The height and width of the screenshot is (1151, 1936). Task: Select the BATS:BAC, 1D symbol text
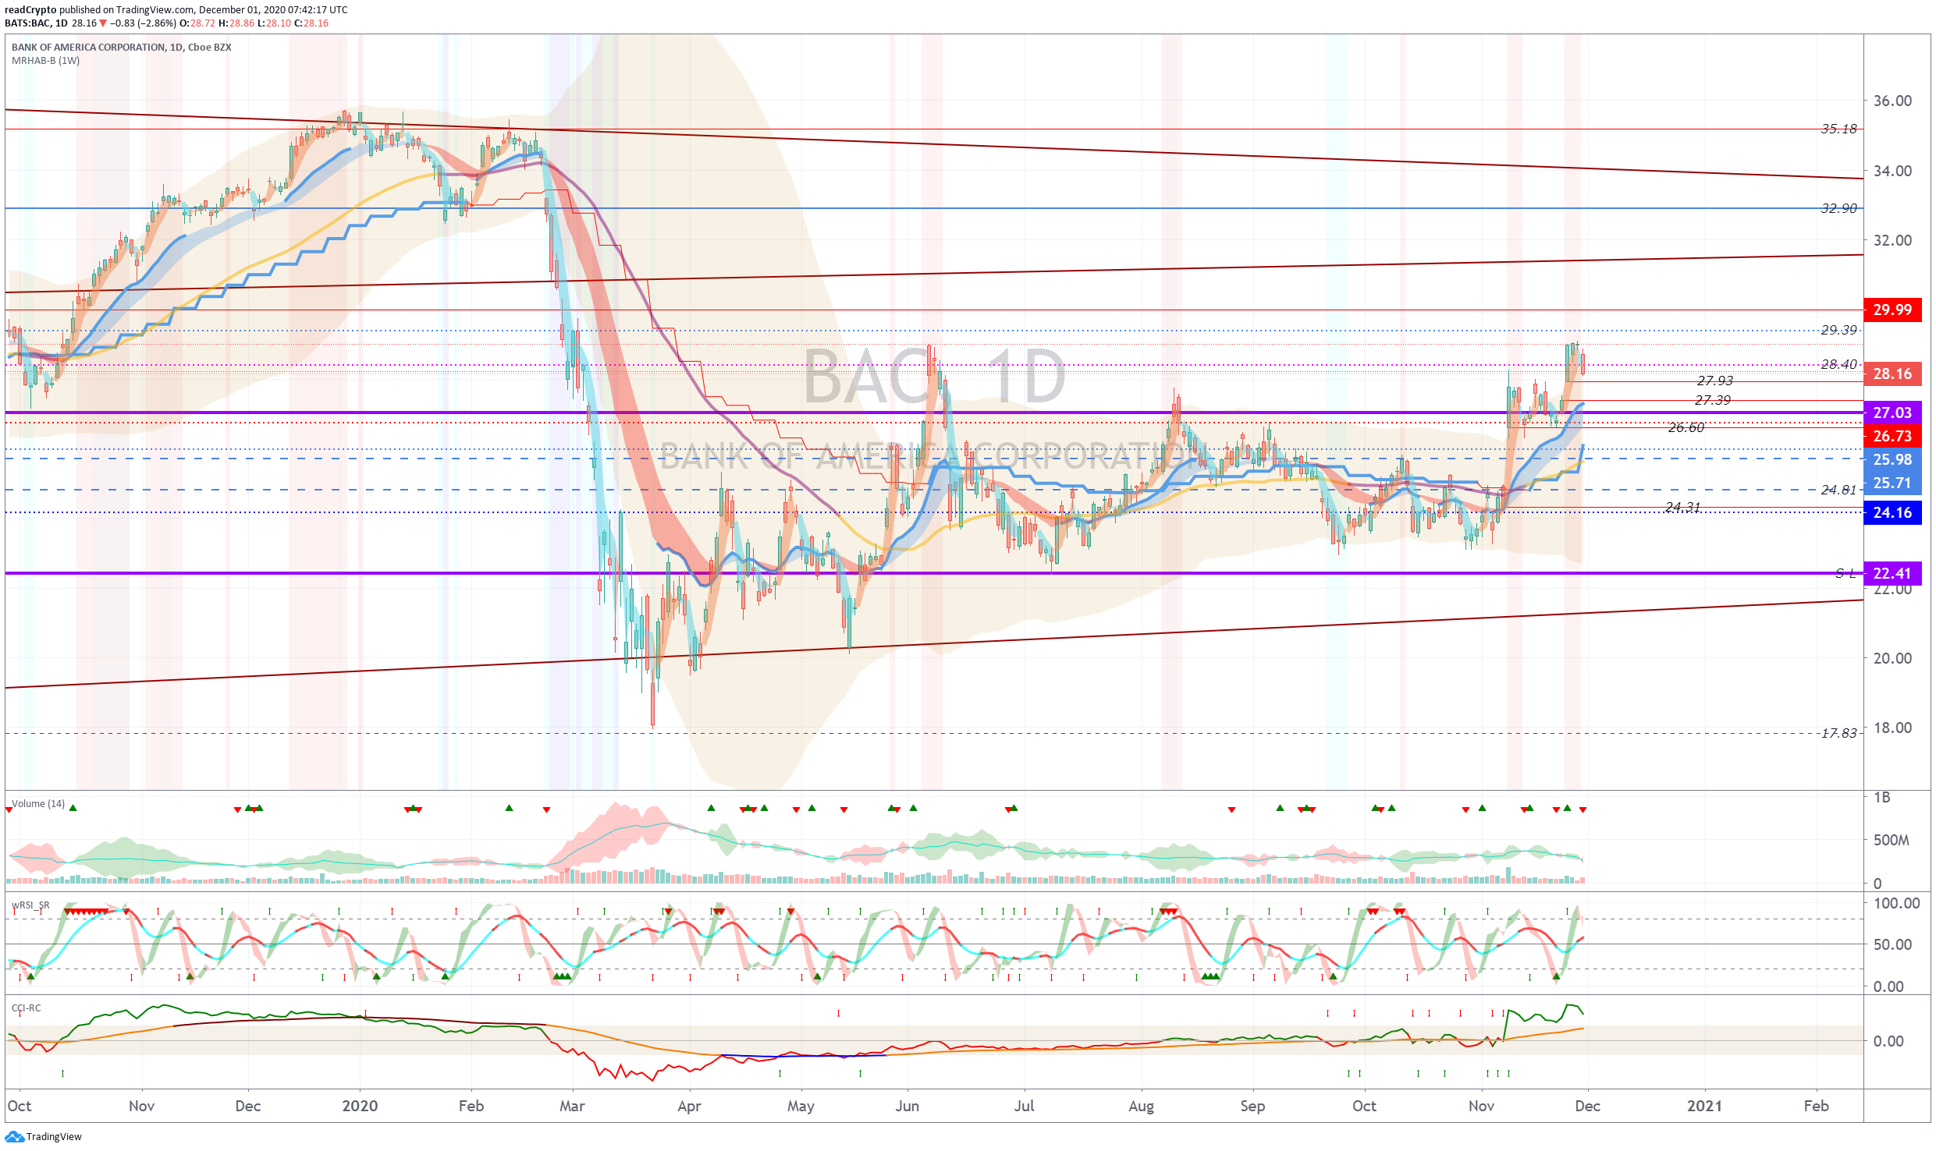36,23
